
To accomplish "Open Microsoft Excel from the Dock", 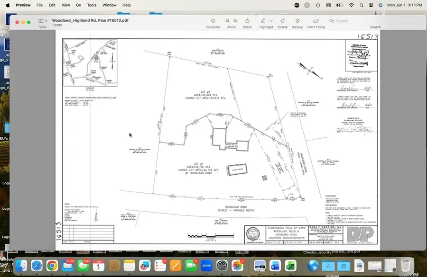I will point(290,265).
